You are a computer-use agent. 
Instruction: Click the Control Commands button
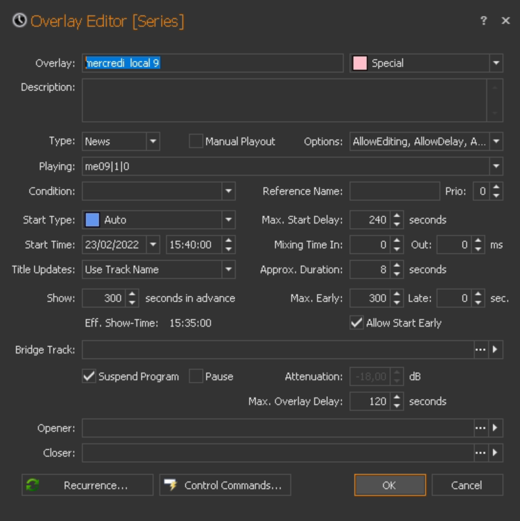click(x=225, y=485)
